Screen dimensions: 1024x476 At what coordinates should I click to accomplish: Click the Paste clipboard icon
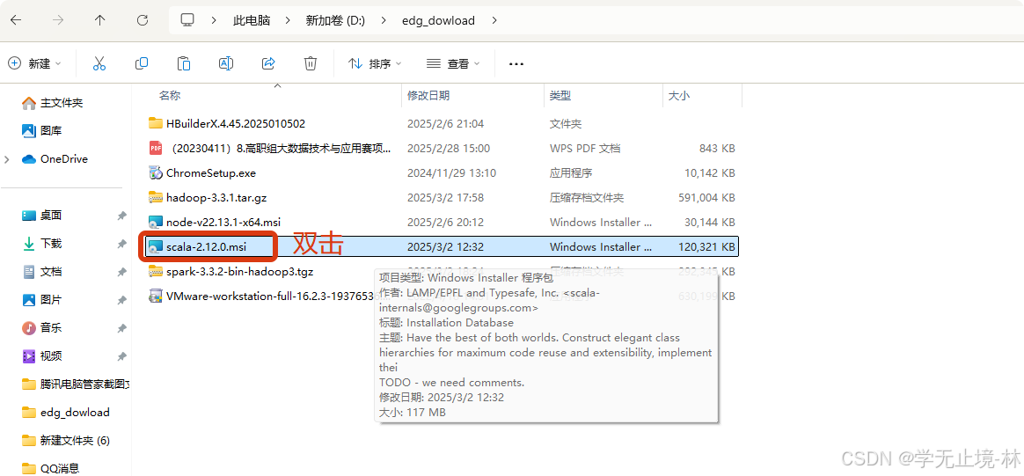tap(184, 63)
